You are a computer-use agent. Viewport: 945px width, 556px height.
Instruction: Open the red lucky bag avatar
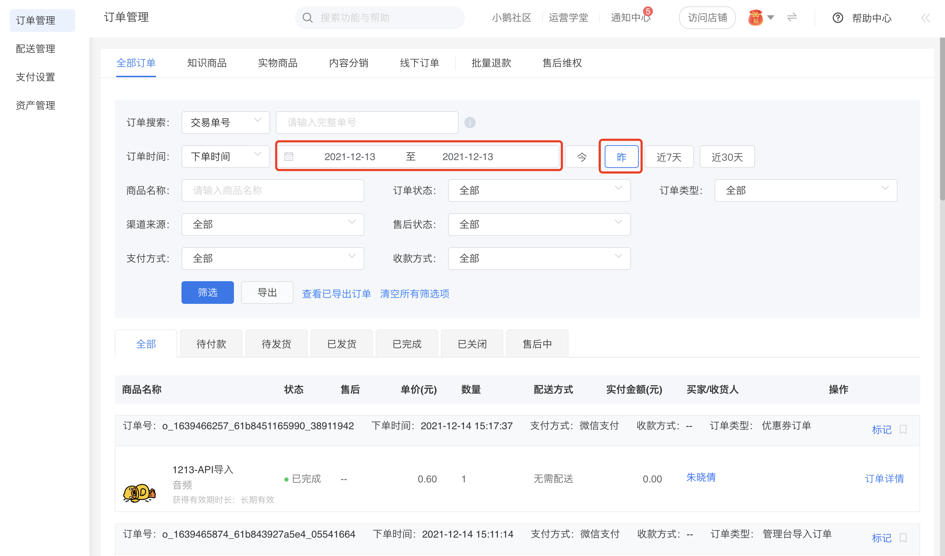(755, 18)
